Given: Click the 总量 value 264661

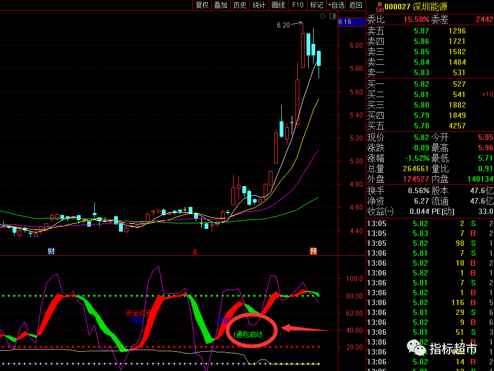Looking at the screenshot, I should pyautogui.click(x=416, y=169).
